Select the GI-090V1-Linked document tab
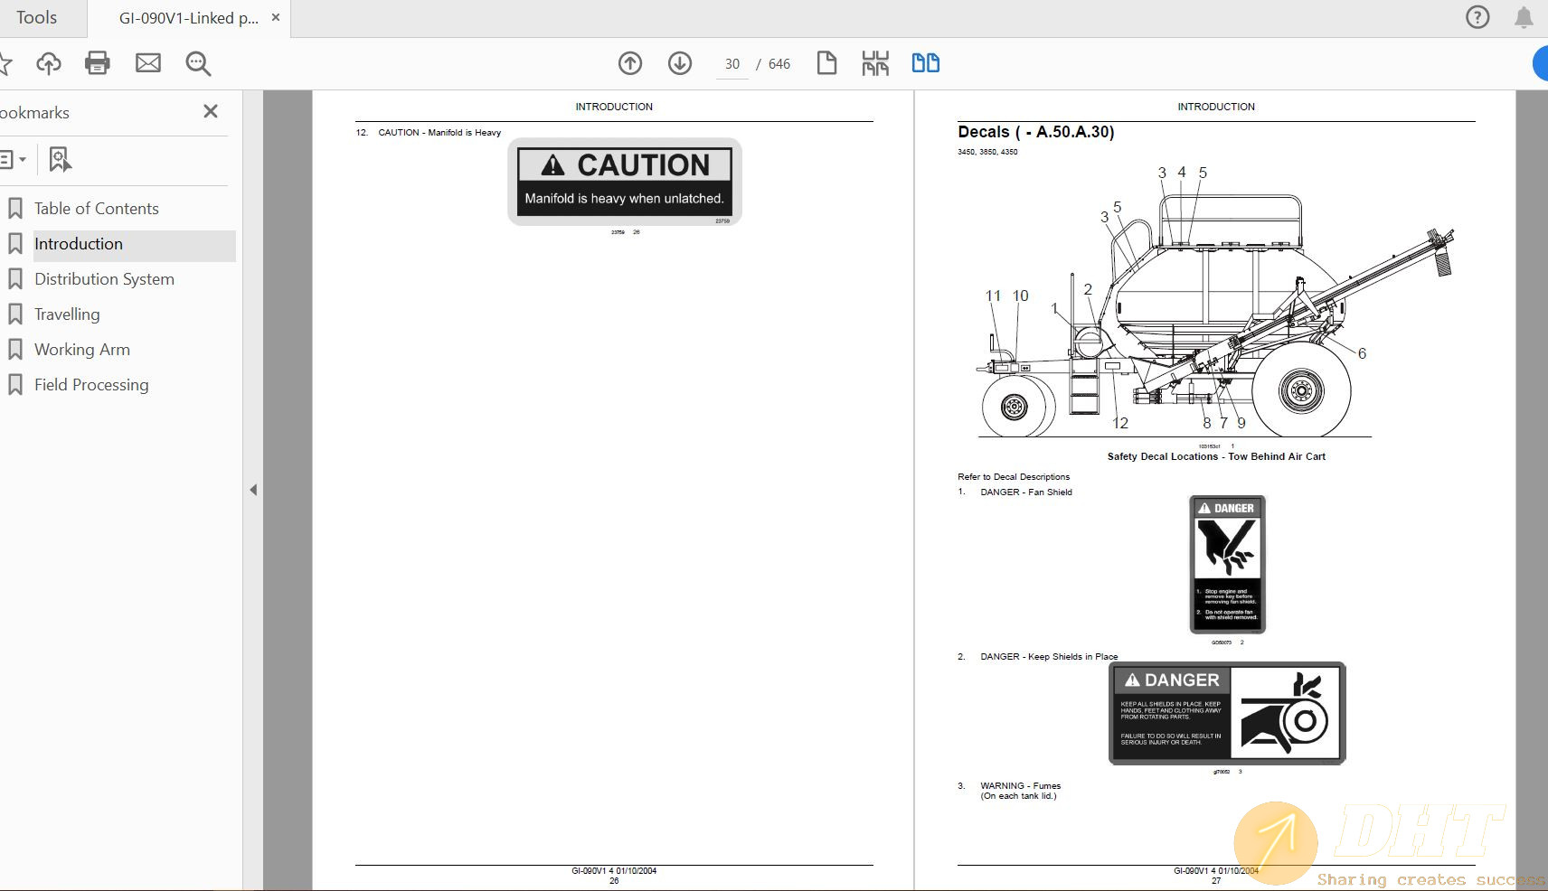This screenshot has height=891, width=1548. [188, 18]
